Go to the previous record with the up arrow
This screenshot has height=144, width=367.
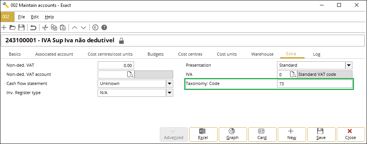point(75,27)
